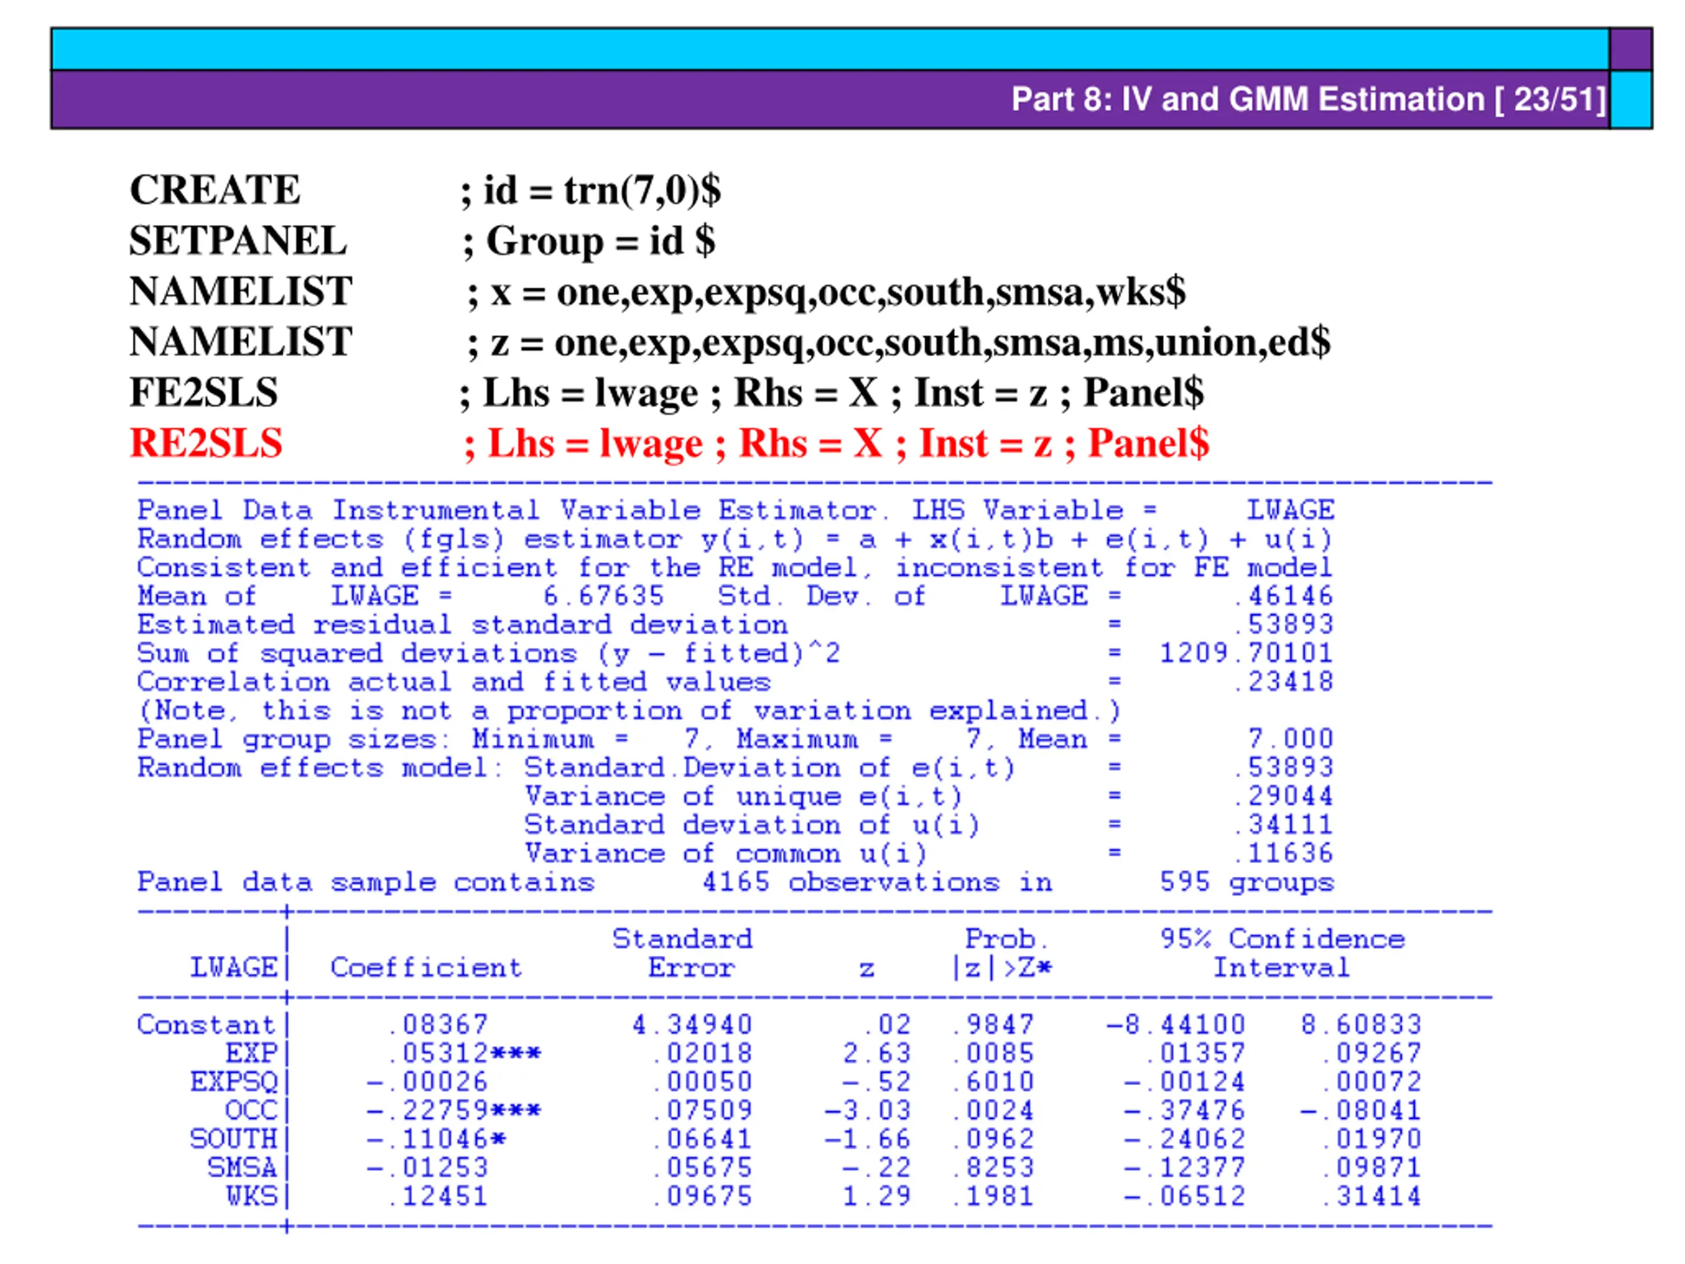Select the CREATE command keyword

tap(216, 190)
